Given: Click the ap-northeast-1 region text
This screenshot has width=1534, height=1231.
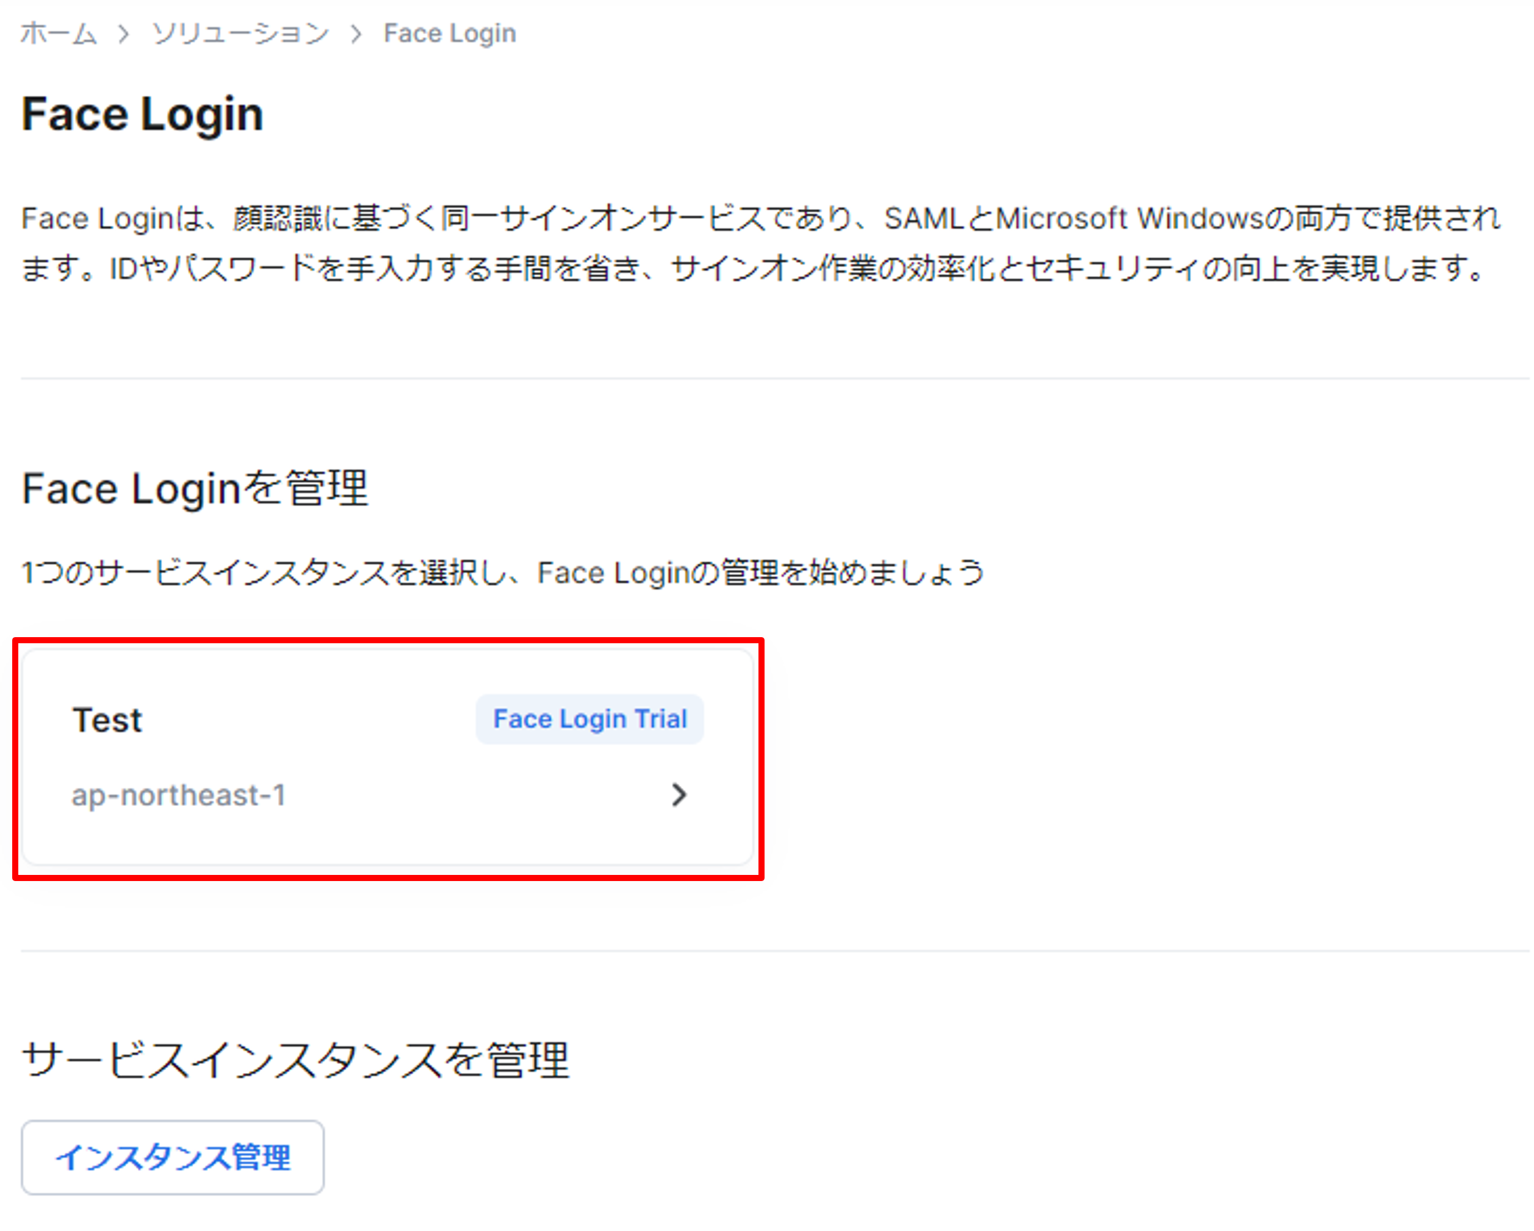Looking at the screenshot, I should click(x=179, y=796).
